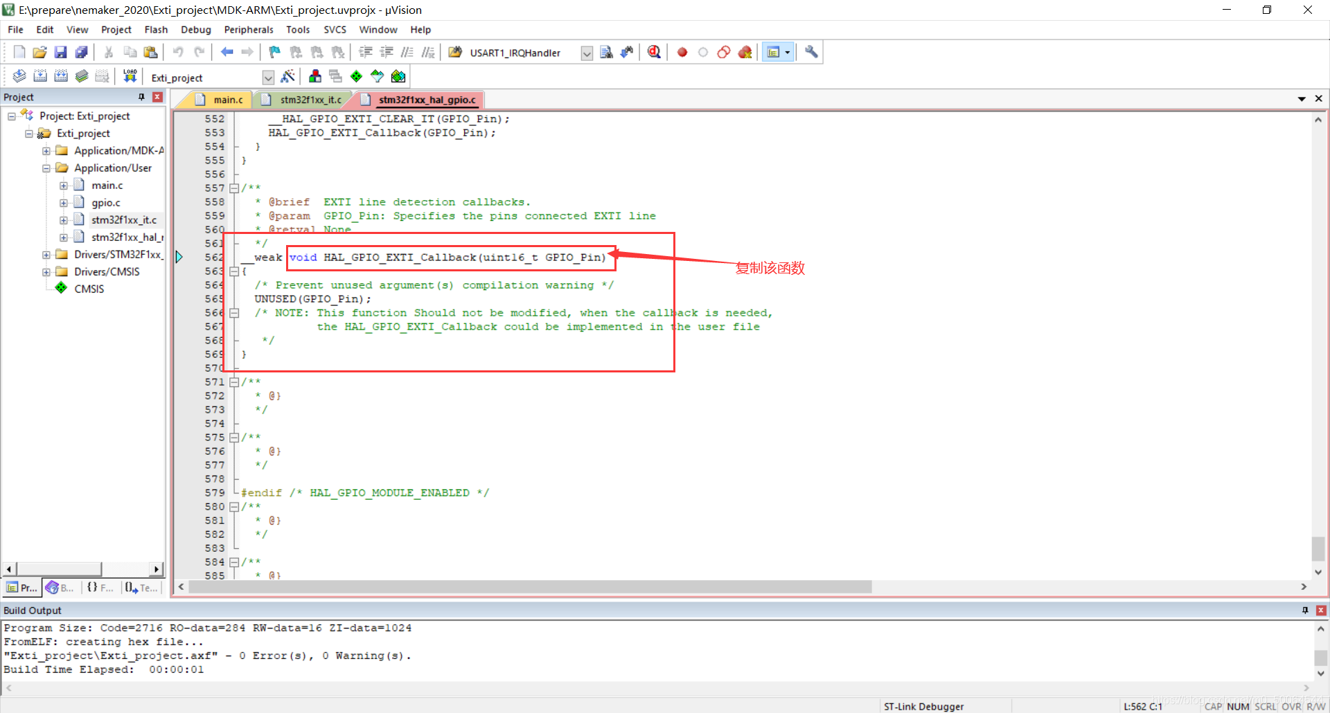Viewport: 1330px width, 713px height.
Task: Open the editor tab list dropdown arrow
Action: [x=1302, y=99]
